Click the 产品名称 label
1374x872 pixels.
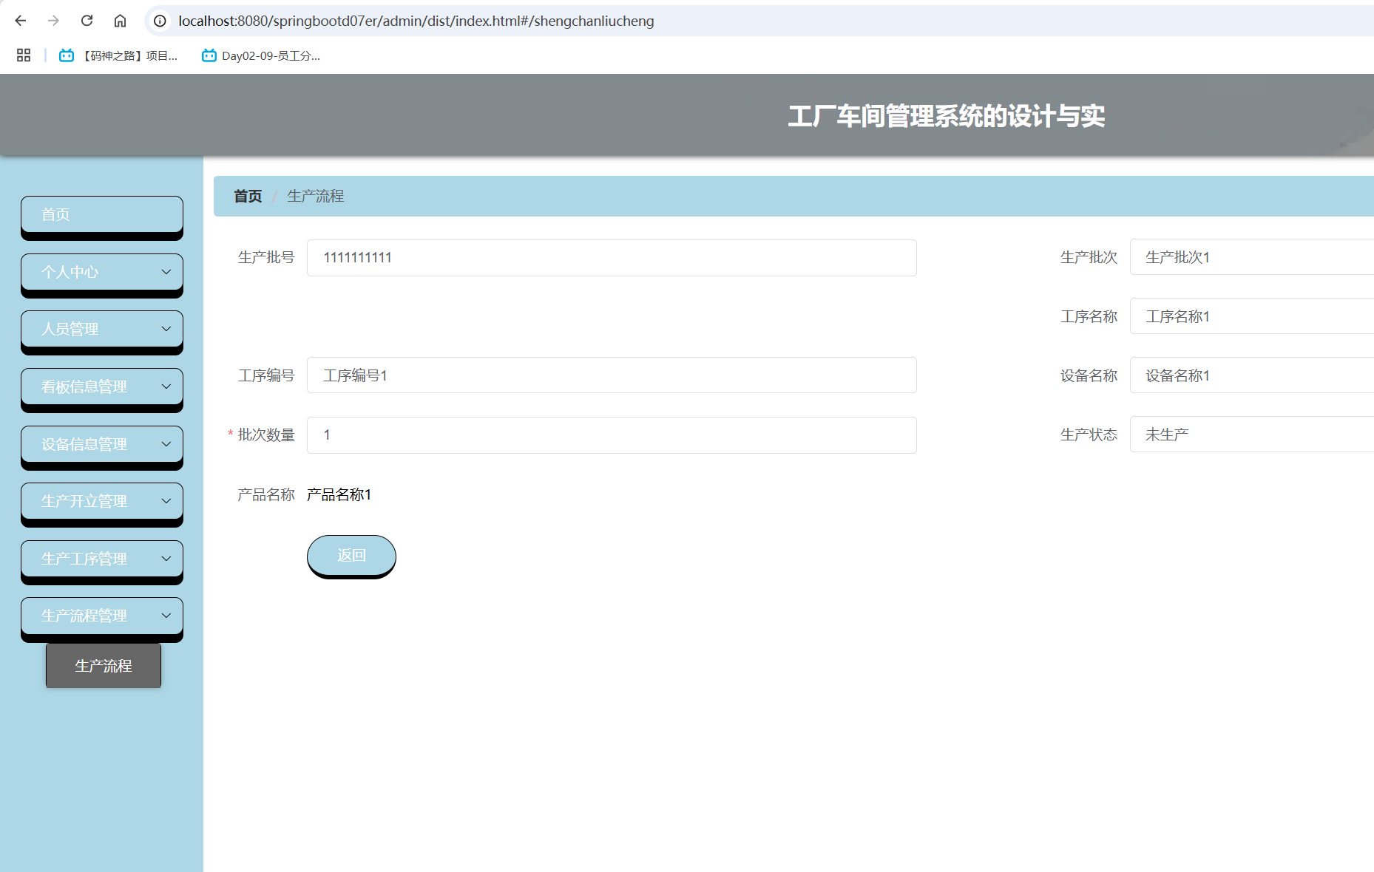(266, 494)
